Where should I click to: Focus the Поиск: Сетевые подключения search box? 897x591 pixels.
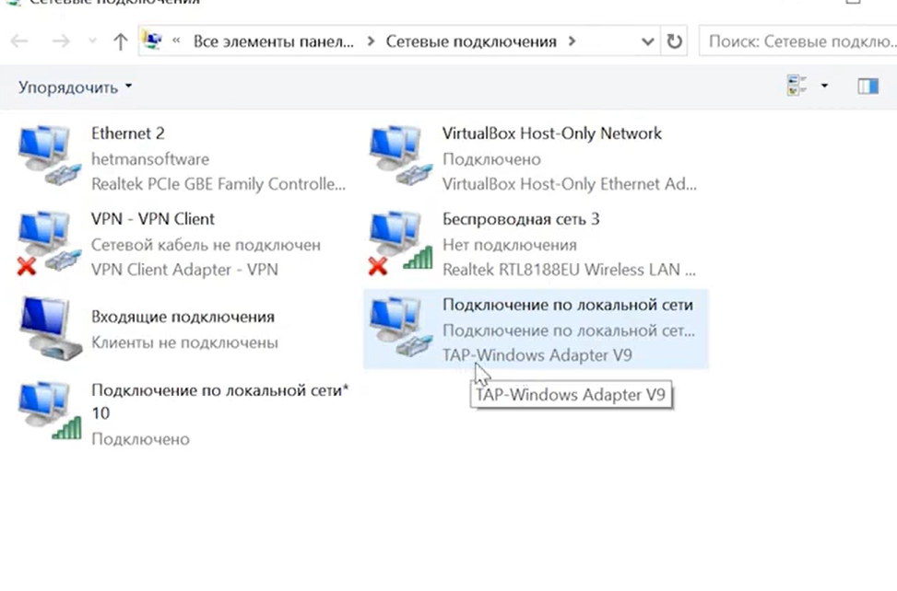(798, 41)
